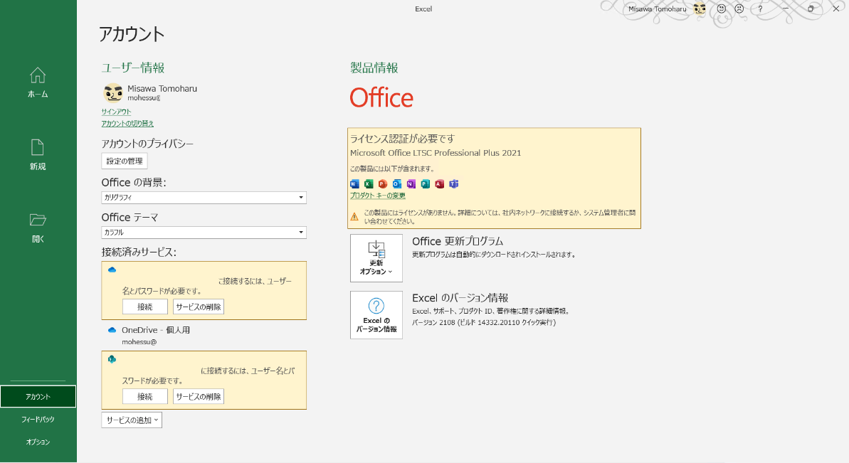Click the SharePoint icon in the lower service box
This screenshot has width=849, height=463.
(112, 359)
